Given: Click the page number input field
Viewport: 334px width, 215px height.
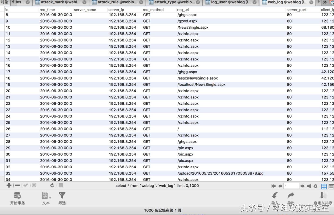Looking at the screenshot, I should pyautogui.click(x=291, y=186).
